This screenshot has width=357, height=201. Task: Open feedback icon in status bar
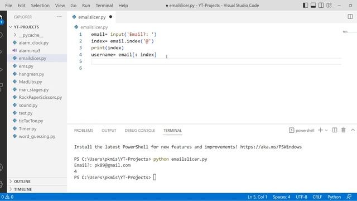[349, 197]
